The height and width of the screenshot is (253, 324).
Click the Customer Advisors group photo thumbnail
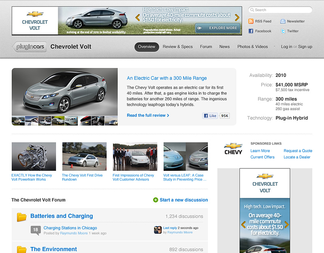(x=135, y=157)
